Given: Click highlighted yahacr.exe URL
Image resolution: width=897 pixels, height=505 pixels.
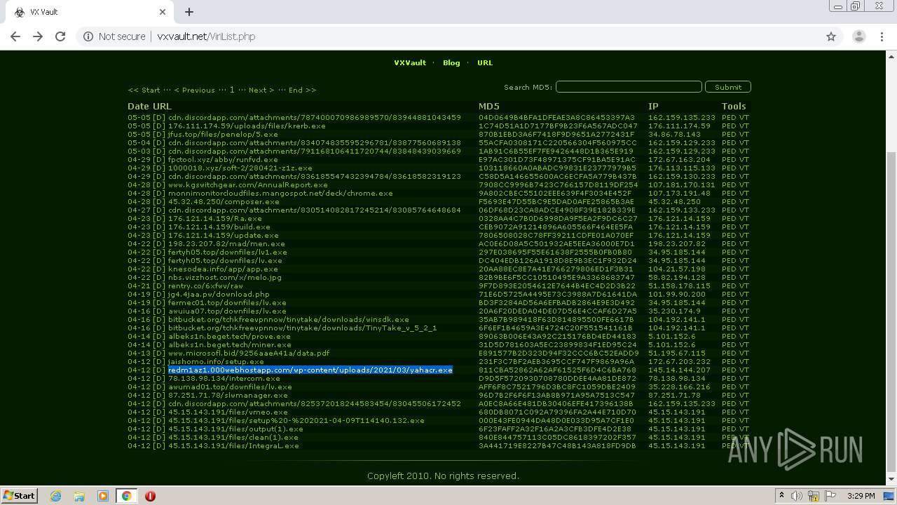Looking at the screenshot, I should pos(310,370).
